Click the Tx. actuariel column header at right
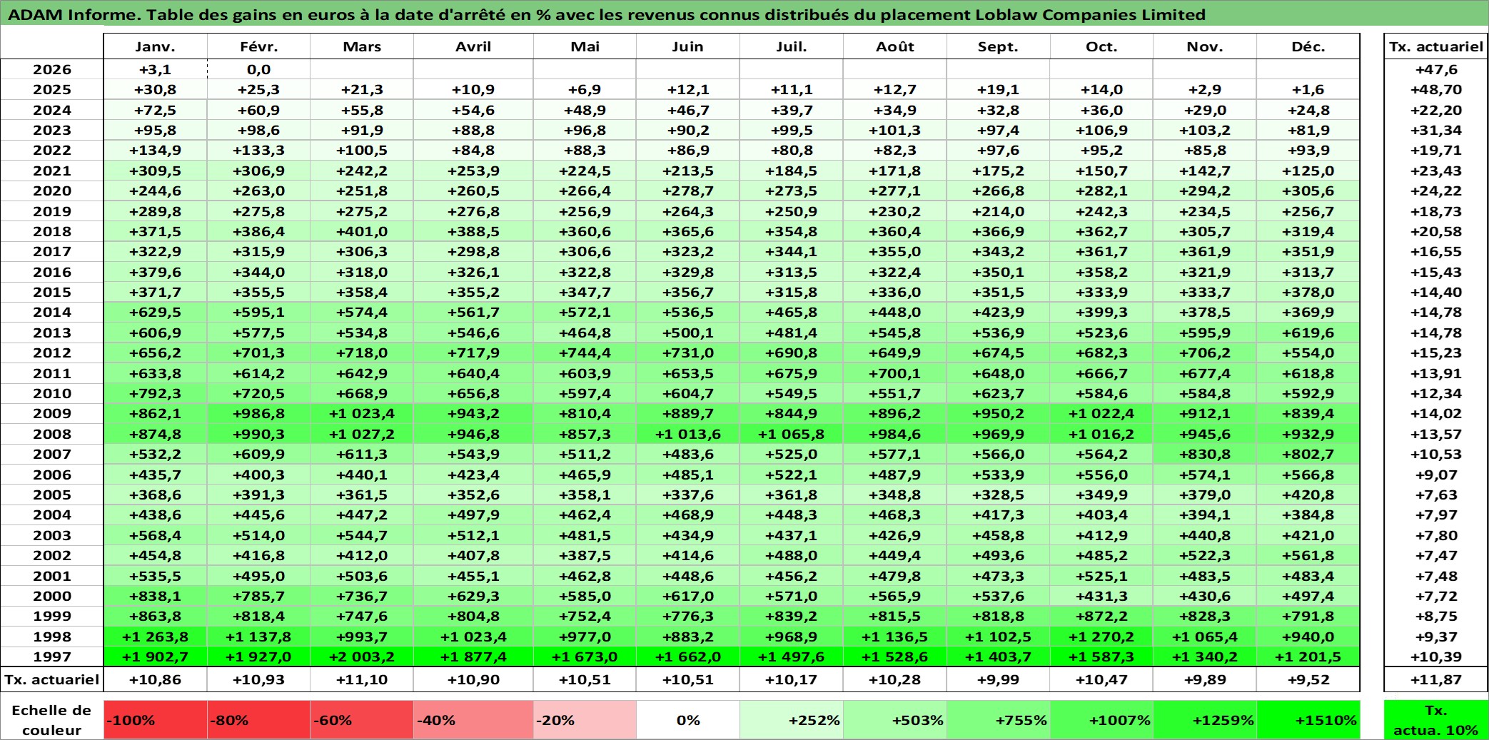Image resolution: width=1489 pixels, height=740 pixels. [x=1436, y=46]
